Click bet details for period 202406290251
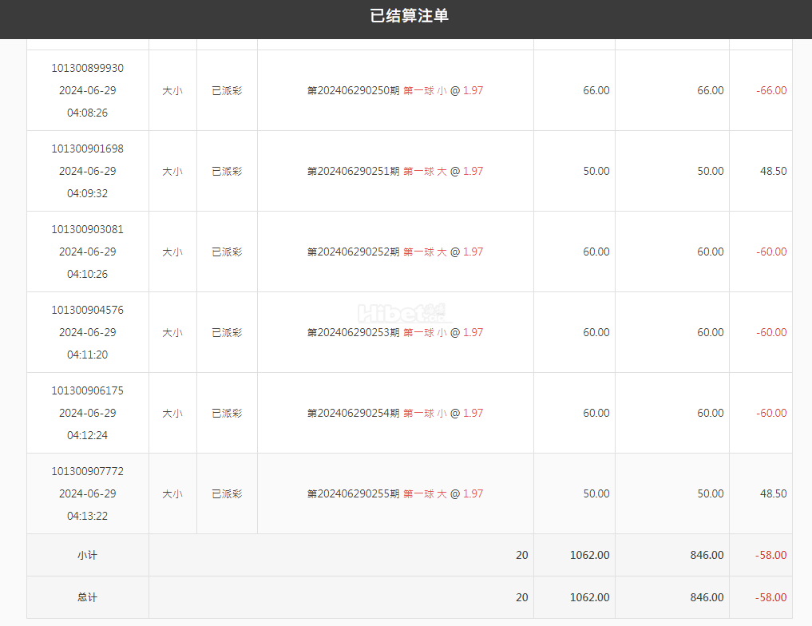 point(395,172)
